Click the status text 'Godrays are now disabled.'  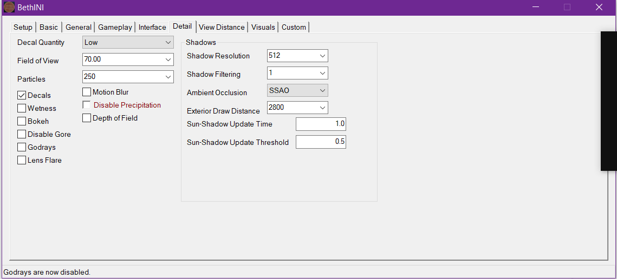pos(47,272)
